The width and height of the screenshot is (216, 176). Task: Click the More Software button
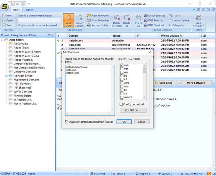(x=194, y=83)
